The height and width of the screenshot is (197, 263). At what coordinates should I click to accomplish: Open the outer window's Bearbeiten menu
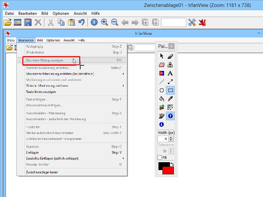28,13
